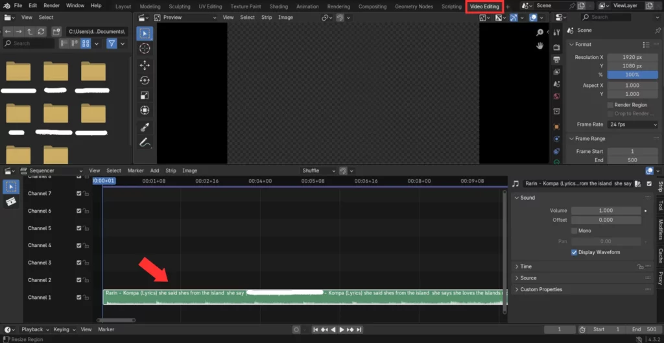
Task: Add a new workspace tab
Action: 508,6
